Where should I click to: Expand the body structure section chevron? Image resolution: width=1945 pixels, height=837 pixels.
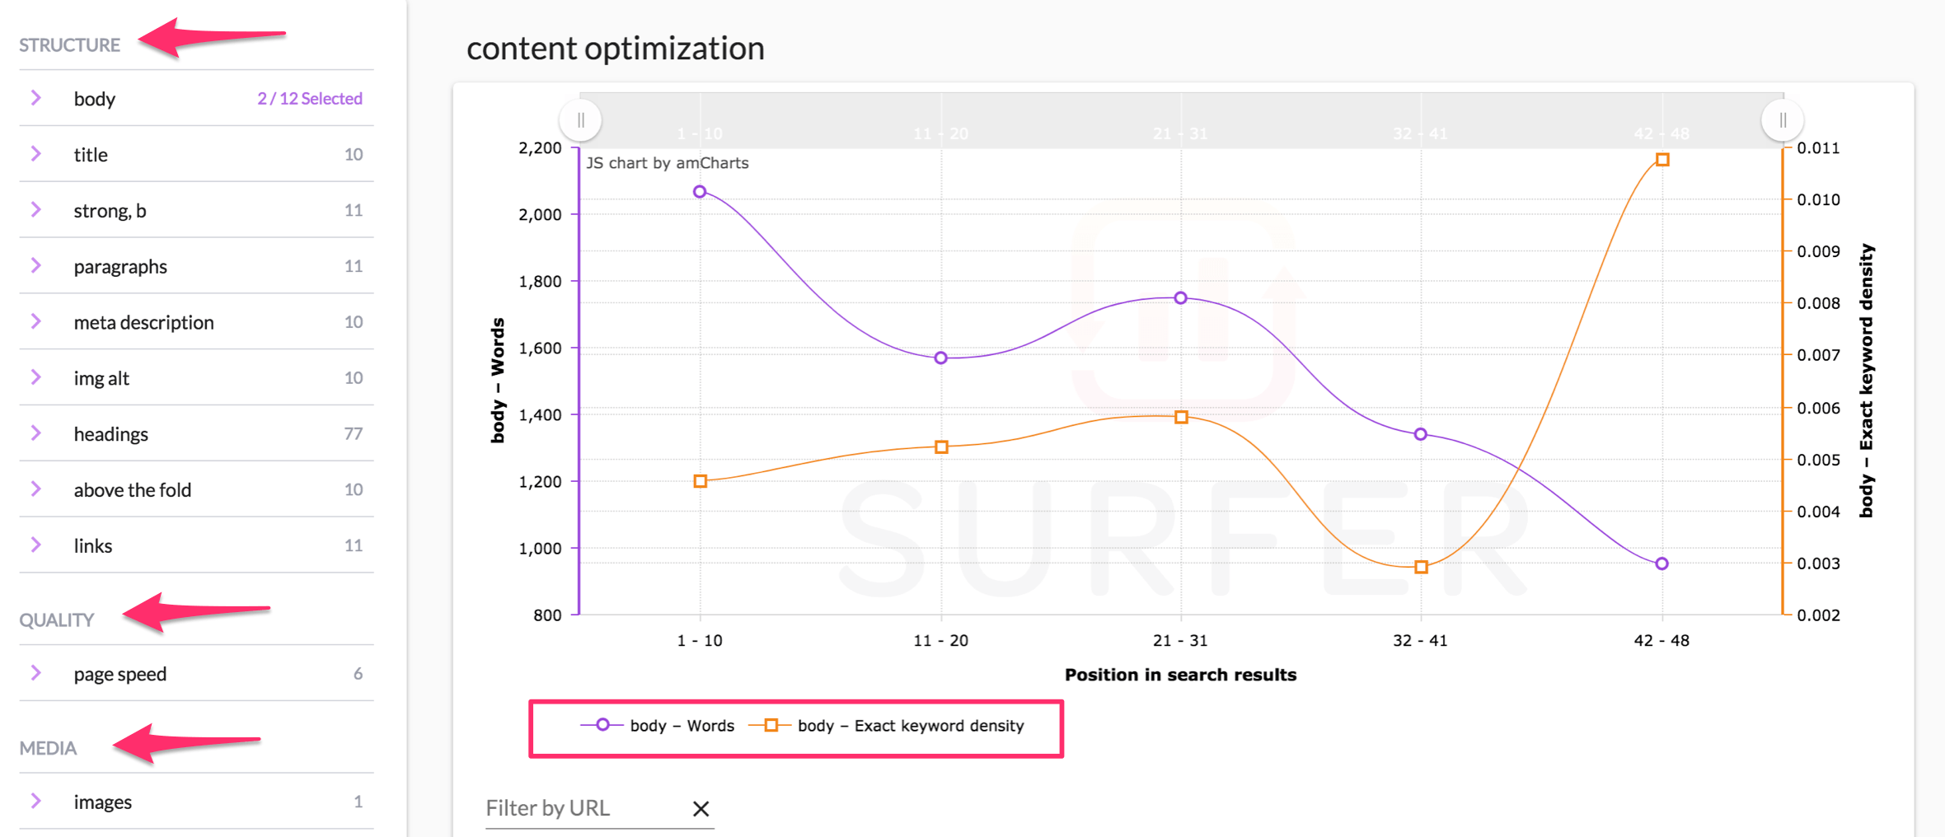pyautogui.click(x=35, y=98)
